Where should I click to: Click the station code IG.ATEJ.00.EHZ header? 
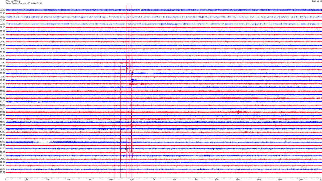[13, 1]
